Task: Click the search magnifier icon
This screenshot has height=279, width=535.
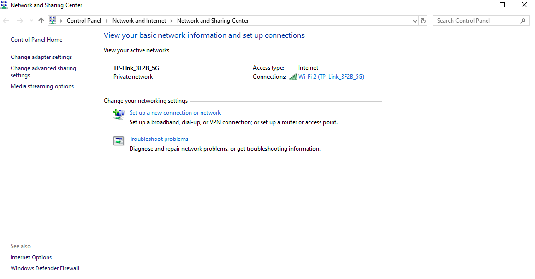Action: point(523,21)
